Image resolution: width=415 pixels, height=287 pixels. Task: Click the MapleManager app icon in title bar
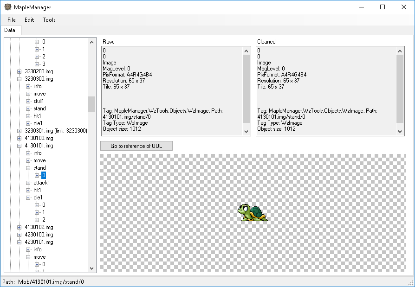coord(8,7)
